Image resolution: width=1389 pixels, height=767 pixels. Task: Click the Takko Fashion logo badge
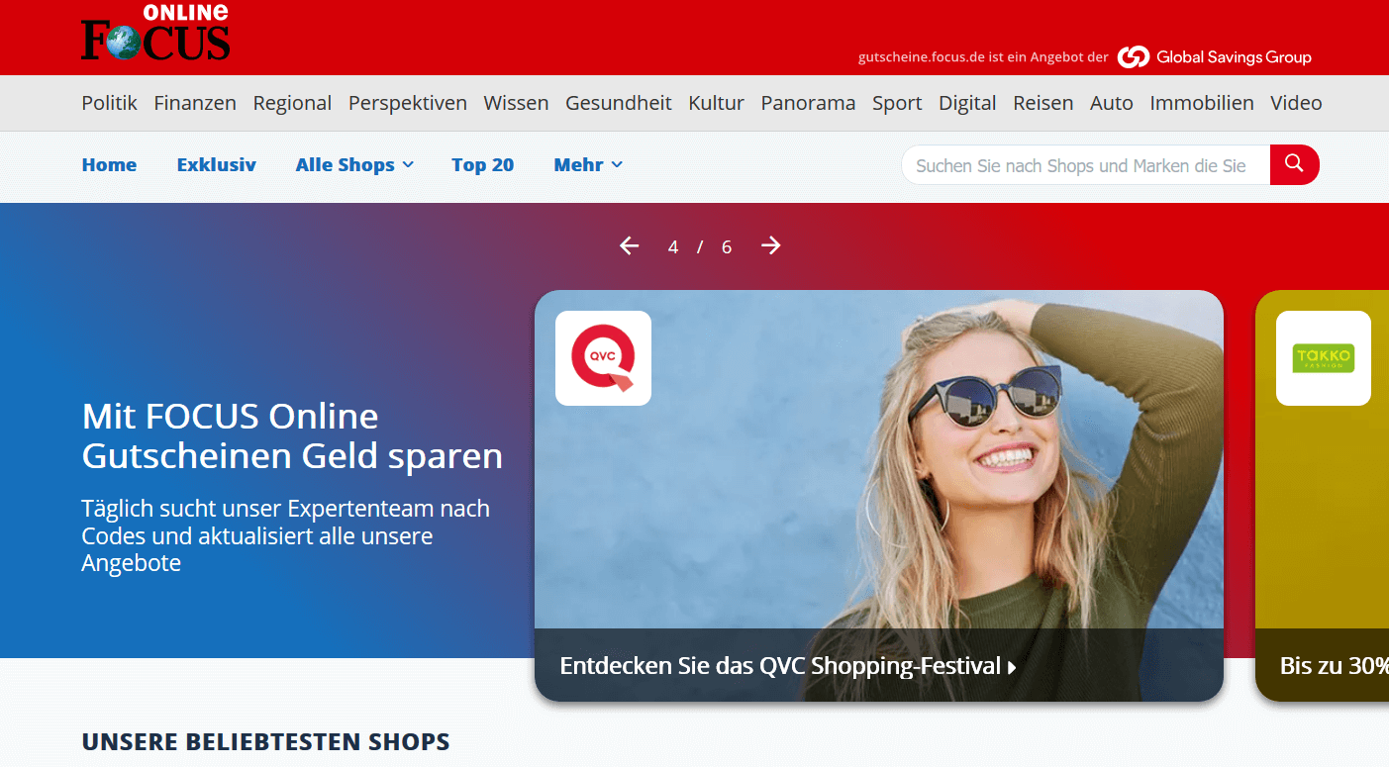click(1323, 358)
